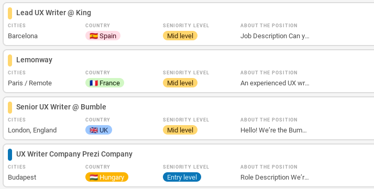Click the Barcelona city field
The width and height of the screenshot is (374, 189).
point(23,36)
